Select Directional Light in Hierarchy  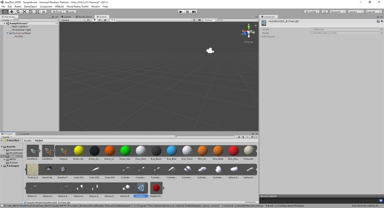click(21, 30)
